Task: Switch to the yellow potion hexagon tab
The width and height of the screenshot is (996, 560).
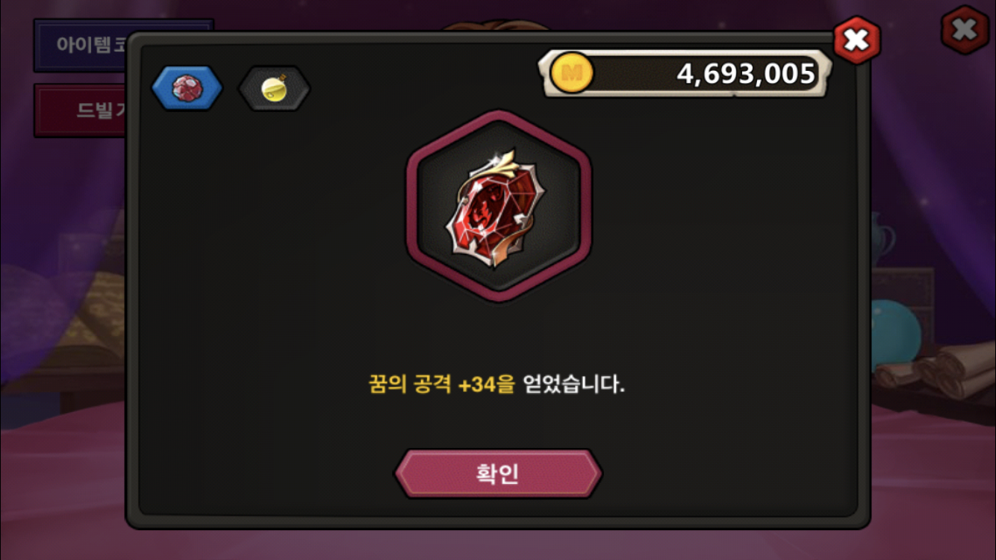Action: pos(274,89)
